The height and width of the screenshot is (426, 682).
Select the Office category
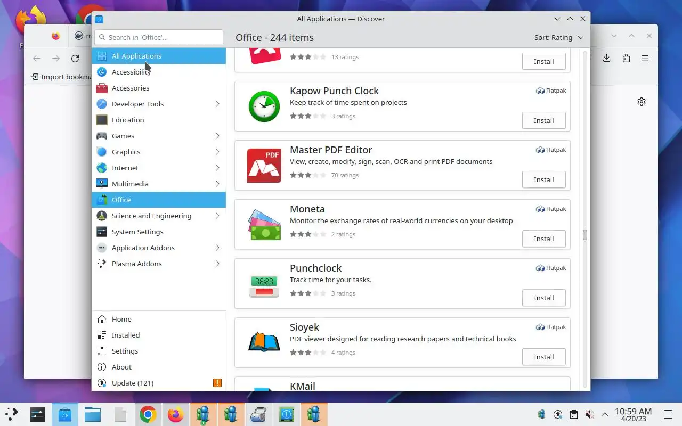pyautogui.click(x=159, y=200)
